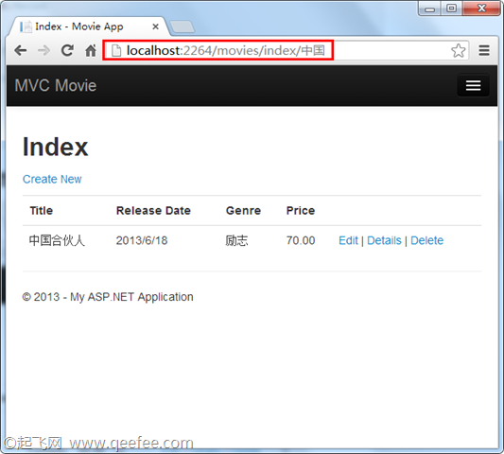Image resolution: width=504 pixels, height=454 pixels.
Task: Close the Index - Movie App tab
Action: [156, 26]
